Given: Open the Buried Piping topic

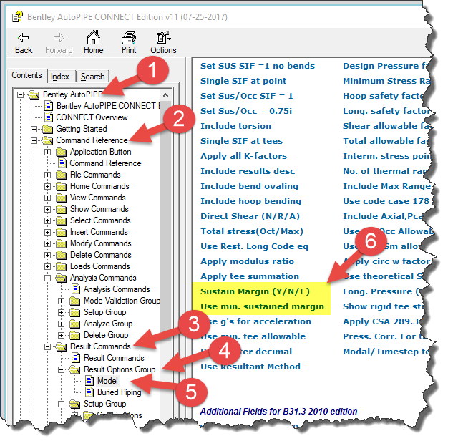Looking at the screenshot, I should pyautogui.click(x=119, y=392).
